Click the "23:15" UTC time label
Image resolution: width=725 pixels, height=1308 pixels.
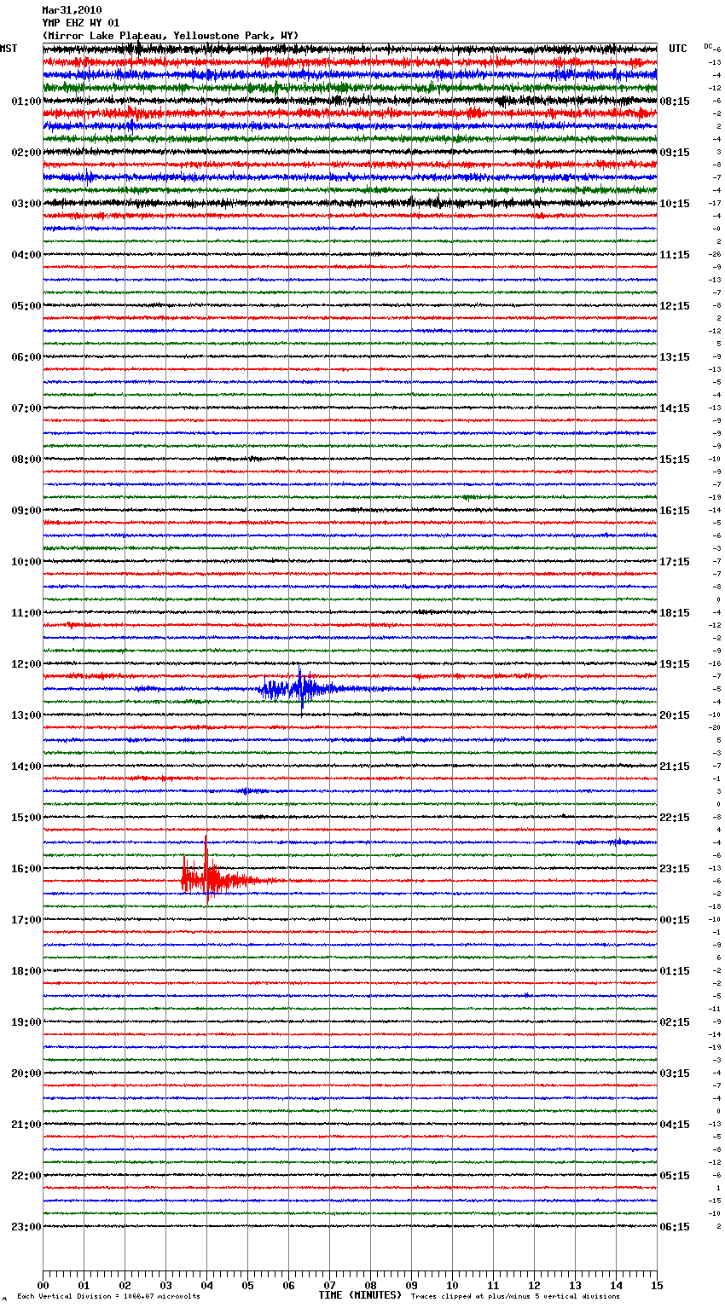(x=675, y=869)
